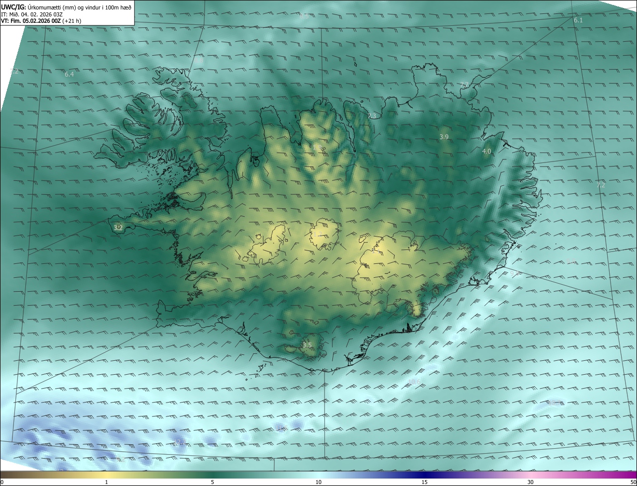Click the color scale tick label "50"
637x486 pixels.
point(633,482)
